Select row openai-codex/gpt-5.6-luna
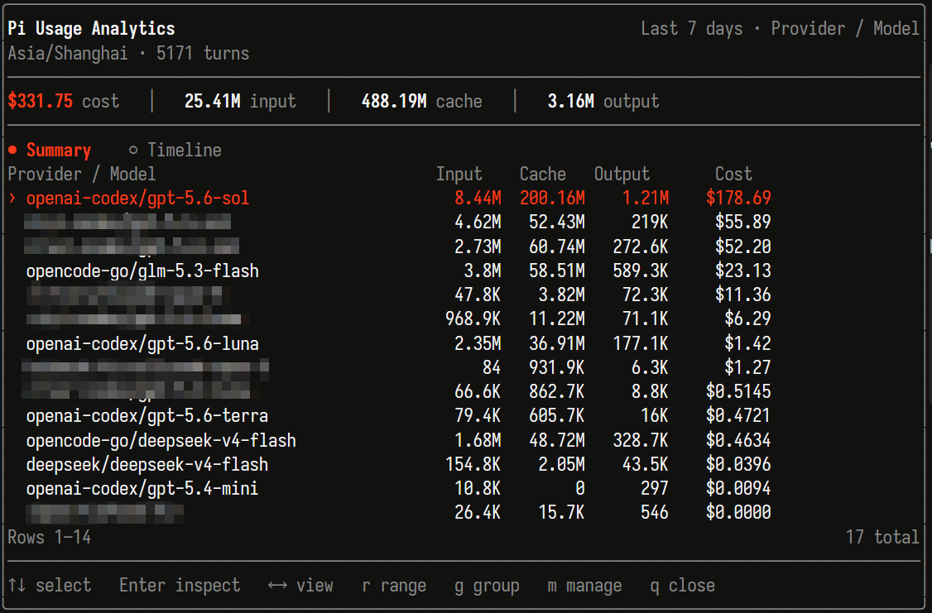 389,343
